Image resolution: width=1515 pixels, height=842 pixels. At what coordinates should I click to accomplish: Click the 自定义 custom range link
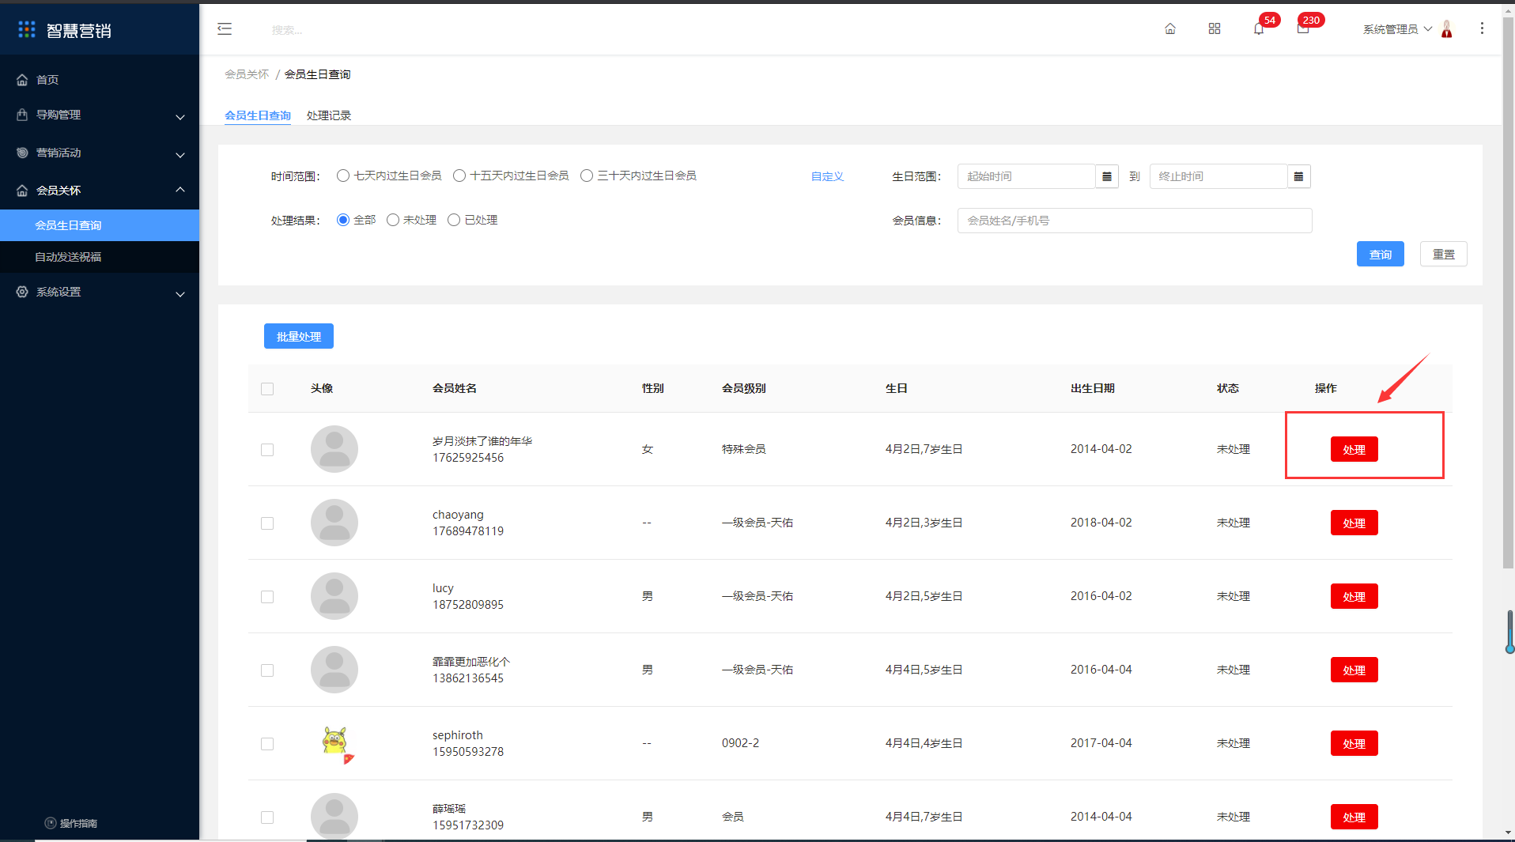point(828,176)
